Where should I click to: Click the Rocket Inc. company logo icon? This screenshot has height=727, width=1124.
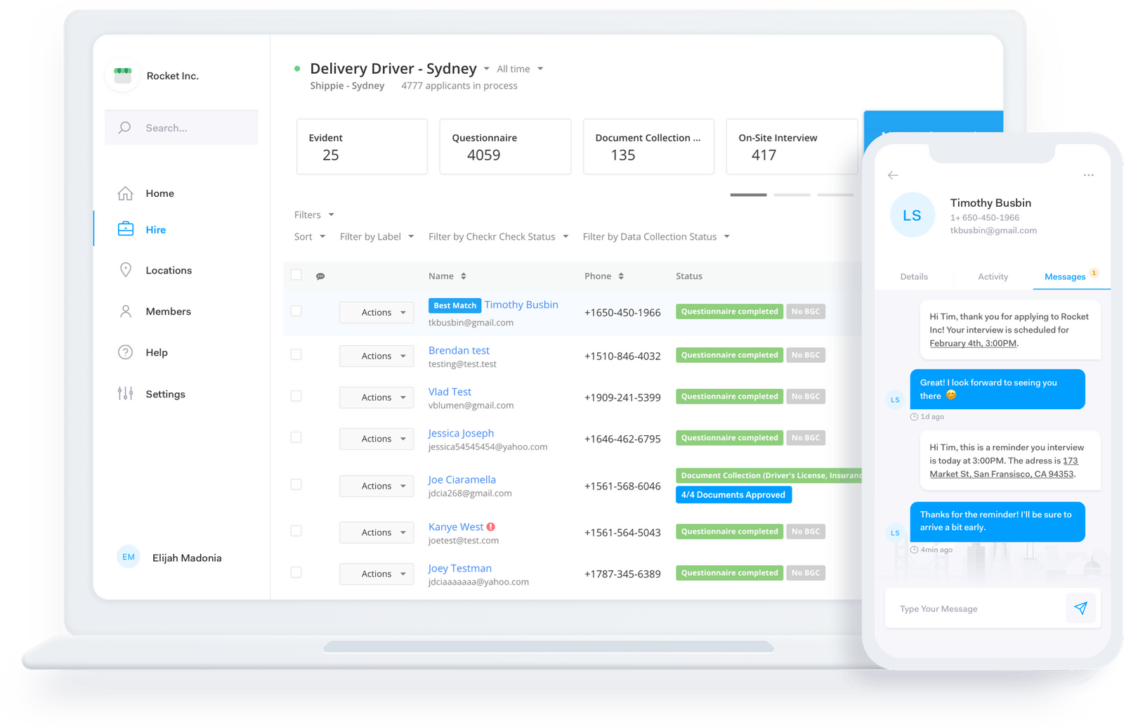pyautogui.click(x=123, y=75)
